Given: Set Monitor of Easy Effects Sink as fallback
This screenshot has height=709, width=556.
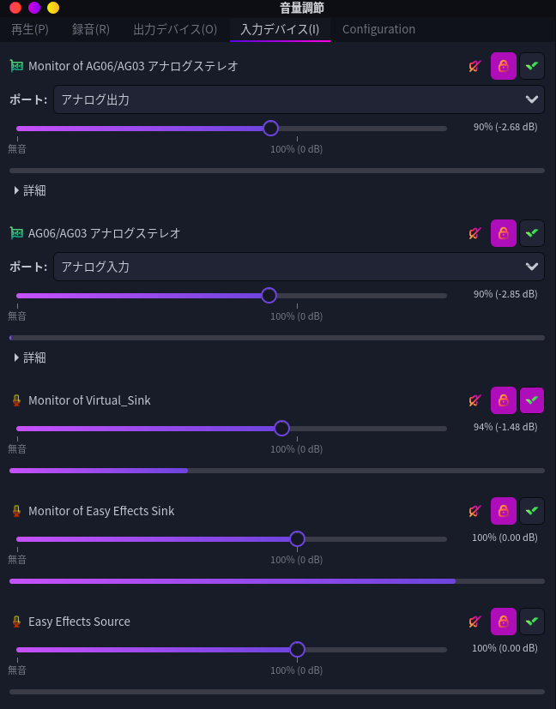Looking at the screenshot, I should (532, 511).
